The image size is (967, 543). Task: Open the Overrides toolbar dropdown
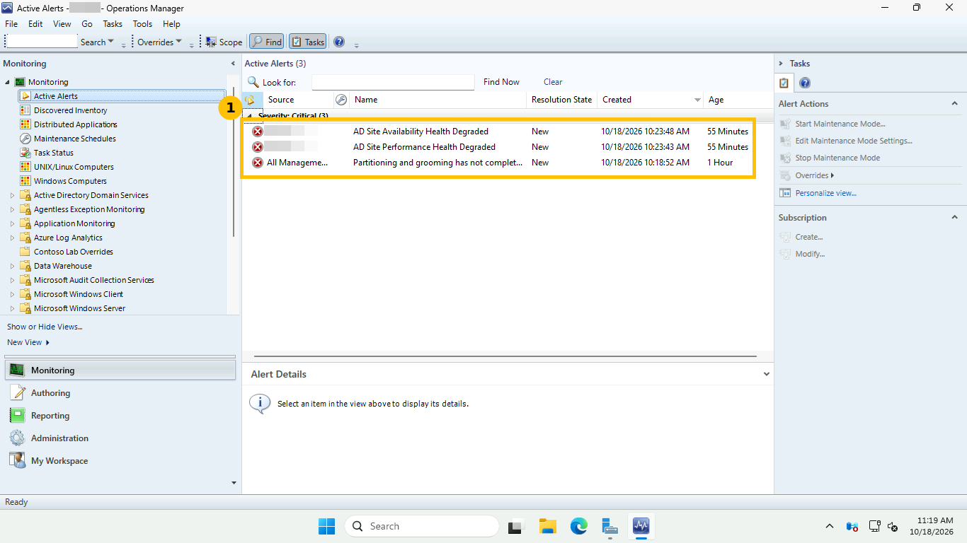point(159,42)
